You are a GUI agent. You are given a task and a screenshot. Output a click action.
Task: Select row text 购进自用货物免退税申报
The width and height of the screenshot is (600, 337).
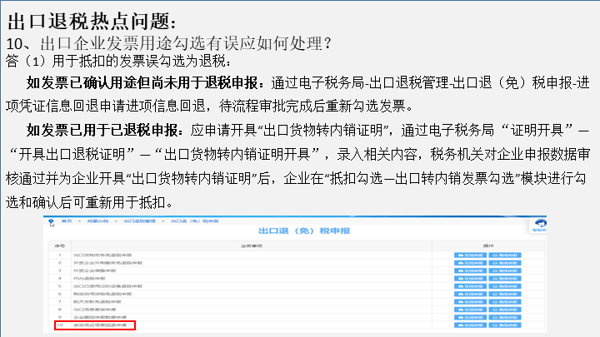(102, 294)
